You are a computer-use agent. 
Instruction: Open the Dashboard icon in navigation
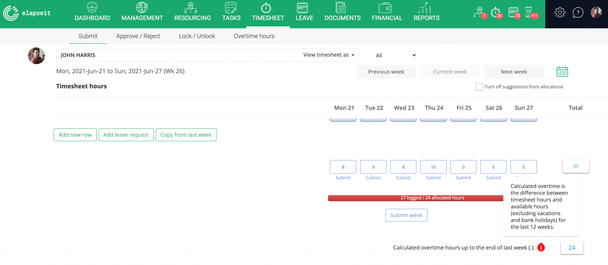(92, 8)
